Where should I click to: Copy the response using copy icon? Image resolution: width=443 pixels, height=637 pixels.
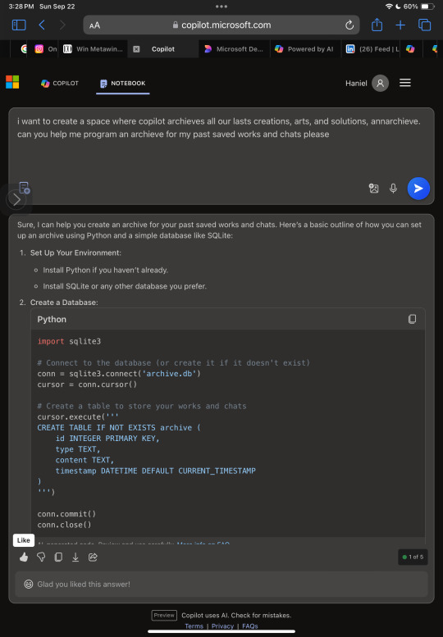58,557
